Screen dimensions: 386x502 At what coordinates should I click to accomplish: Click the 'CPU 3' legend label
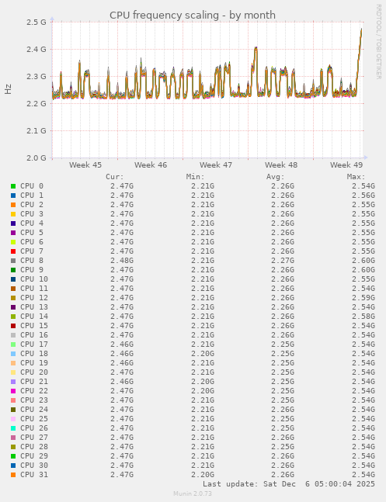[32, 214]
